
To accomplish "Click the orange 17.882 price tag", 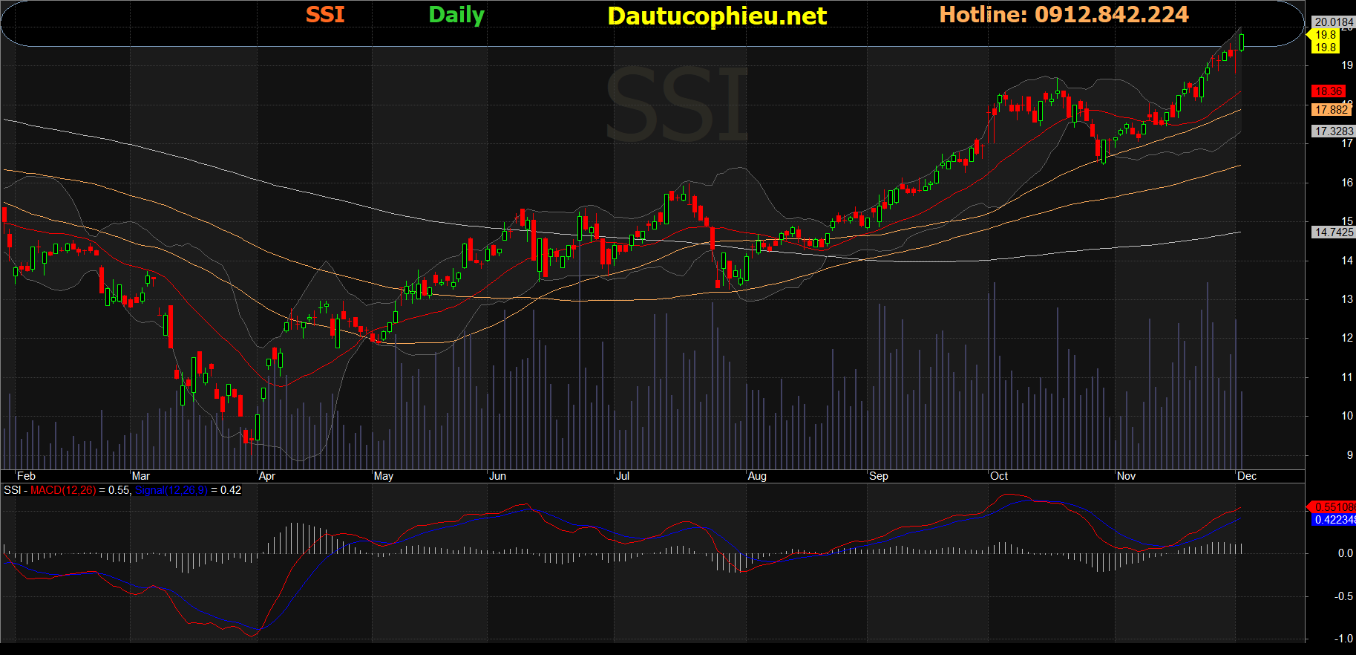I will click(1331, 110).
